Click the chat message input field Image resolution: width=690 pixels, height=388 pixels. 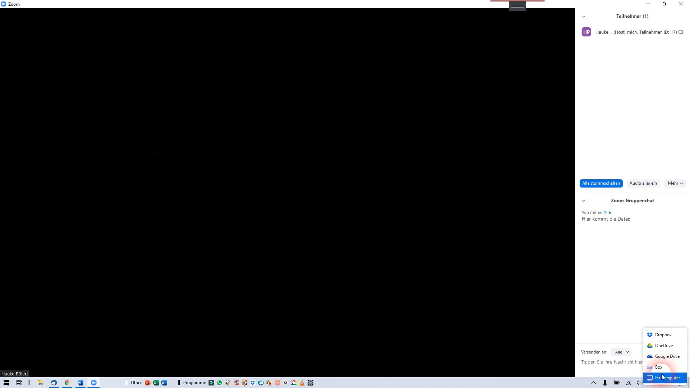[612, 362]
